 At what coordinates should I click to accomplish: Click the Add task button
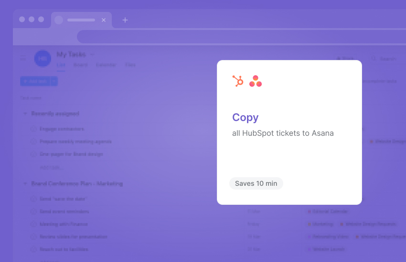[x=34, y=81]
